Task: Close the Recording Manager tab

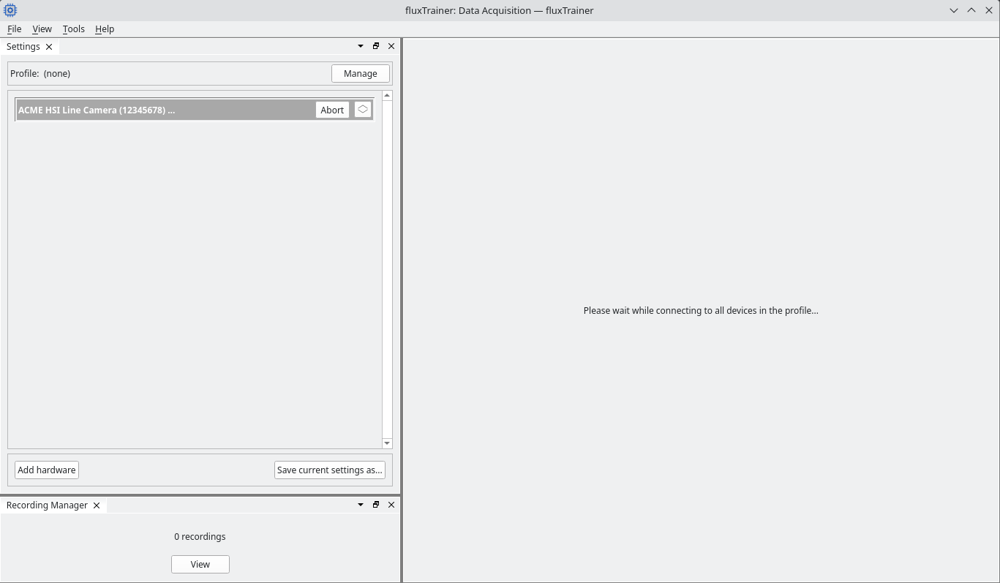Action: 97,505
